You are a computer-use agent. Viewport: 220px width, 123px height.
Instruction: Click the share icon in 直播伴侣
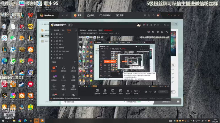click(167, 32)
